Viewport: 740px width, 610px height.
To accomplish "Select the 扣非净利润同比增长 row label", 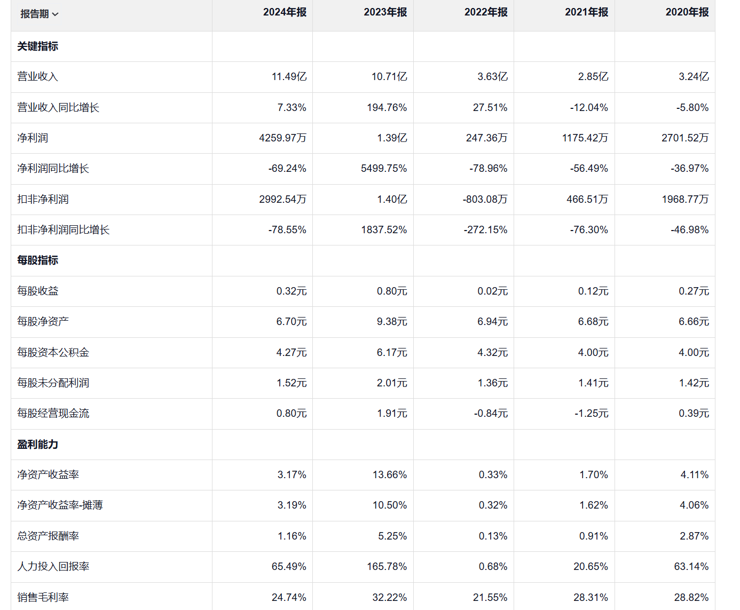I will [63, 230].
